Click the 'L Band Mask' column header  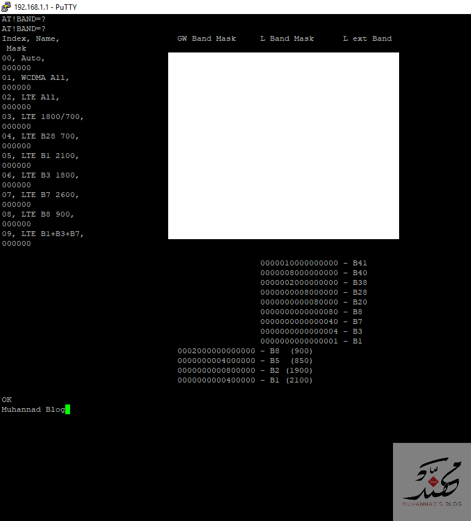point(287,38)
